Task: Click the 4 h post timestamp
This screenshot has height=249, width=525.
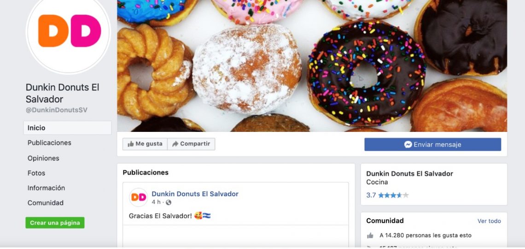Action: [x=156, y=202]
